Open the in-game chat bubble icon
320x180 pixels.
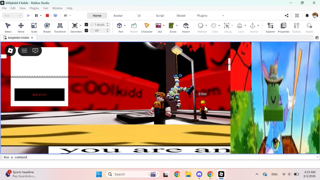pyautogui.click(x=35, y=50)
